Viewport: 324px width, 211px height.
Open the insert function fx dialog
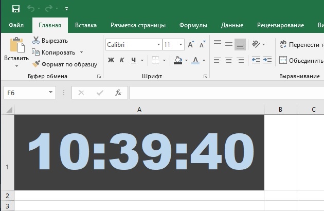pyautogui.click(x=118, y=93)
